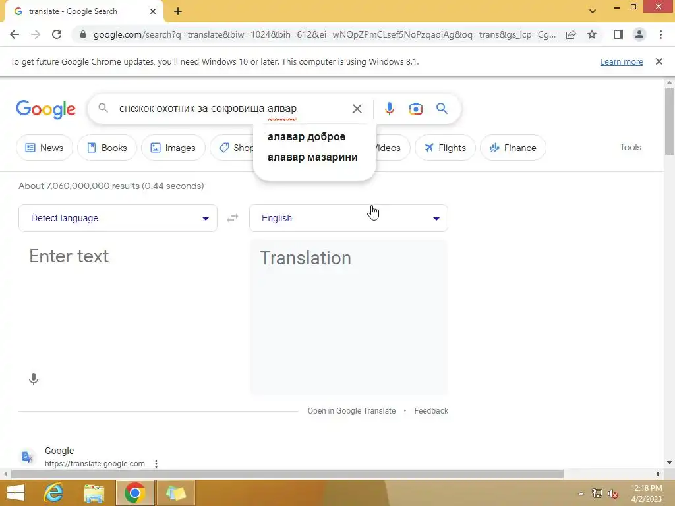The image size is (675, 506).
Task: Switch to the Finance results filter
Action: tap(513, 148)
